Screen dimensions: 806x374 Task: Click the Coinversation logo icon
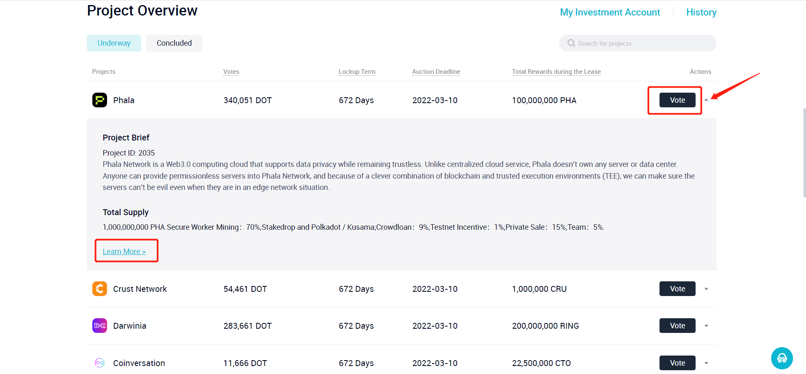pos(99,363)
